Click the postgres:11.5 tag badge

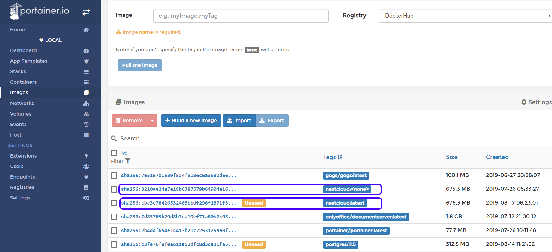pos(341,244)
